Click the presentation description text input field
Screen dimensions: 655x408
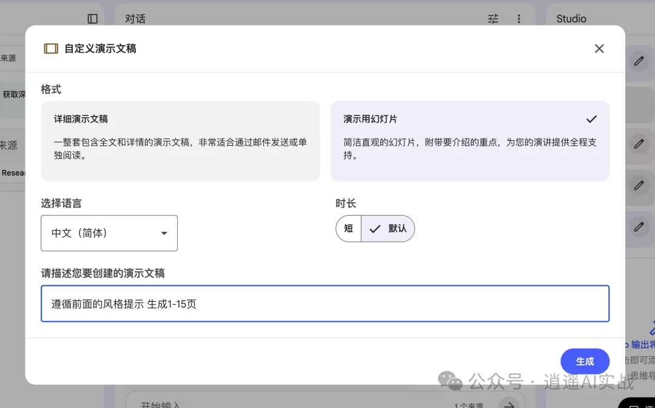coord(325,304)
